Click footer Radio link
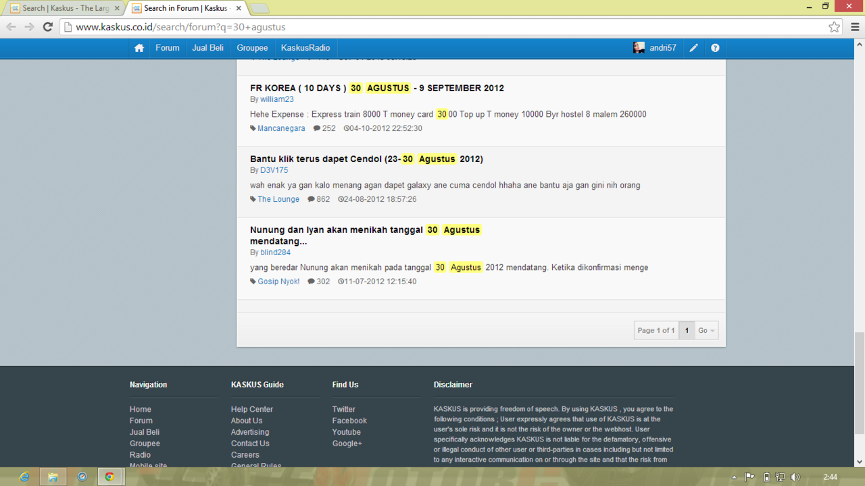 point(140,455)
